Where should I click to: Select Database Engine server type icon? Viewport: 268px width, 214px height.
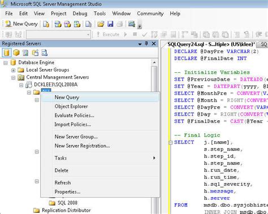pos(7,53)
